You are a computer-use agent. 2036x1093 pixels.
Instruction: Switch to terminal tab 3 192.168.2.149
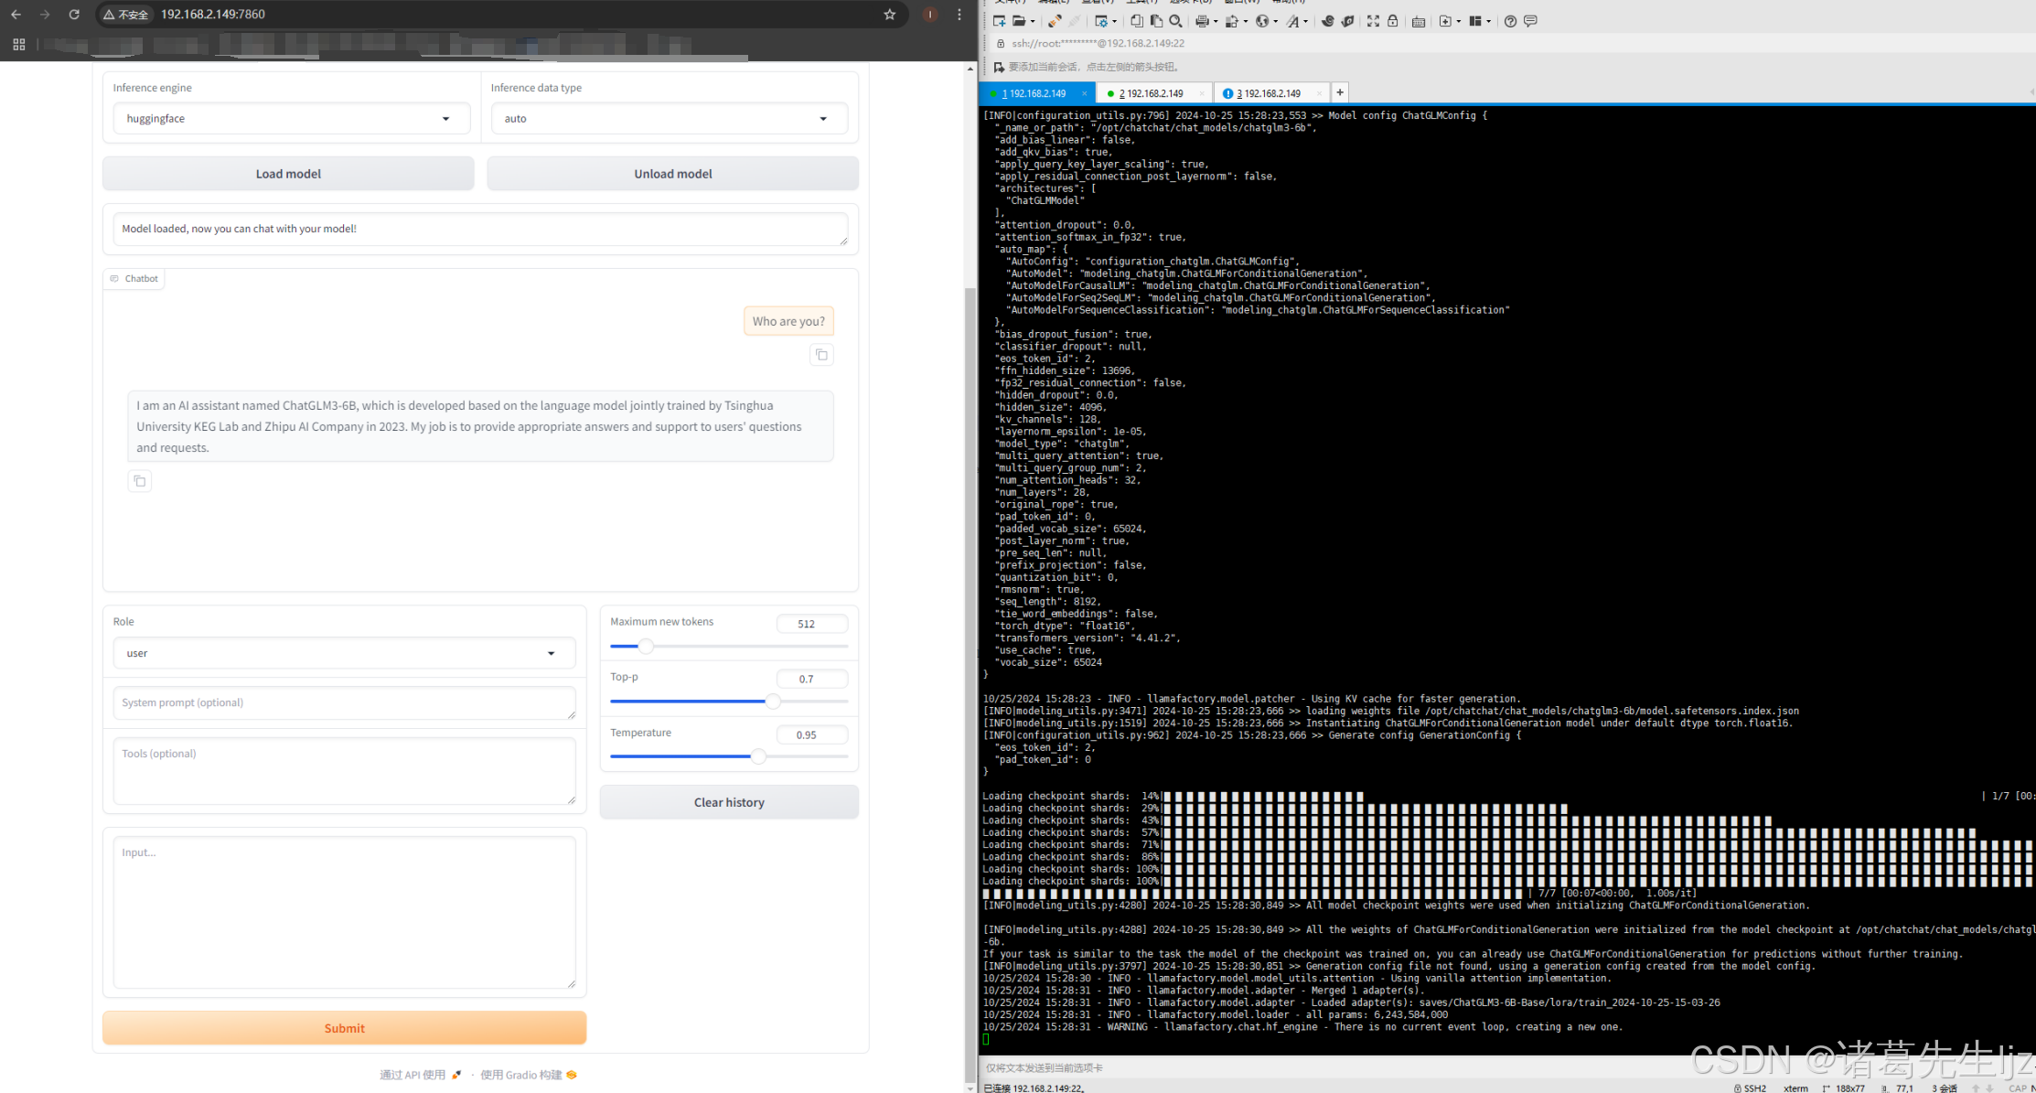coord(1268,93)
